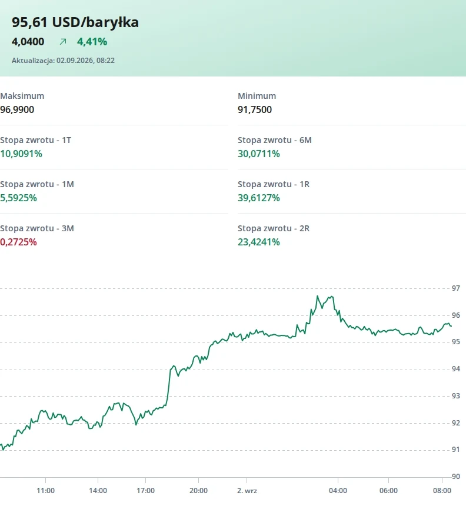The width and height of the screenshot is (466, 509).
Task: Click the 04:00 time axis label
Action: click(338, 491)
